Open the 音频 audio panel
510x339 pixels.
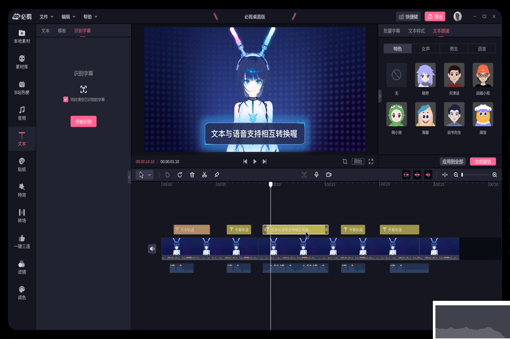coord(22,113)
